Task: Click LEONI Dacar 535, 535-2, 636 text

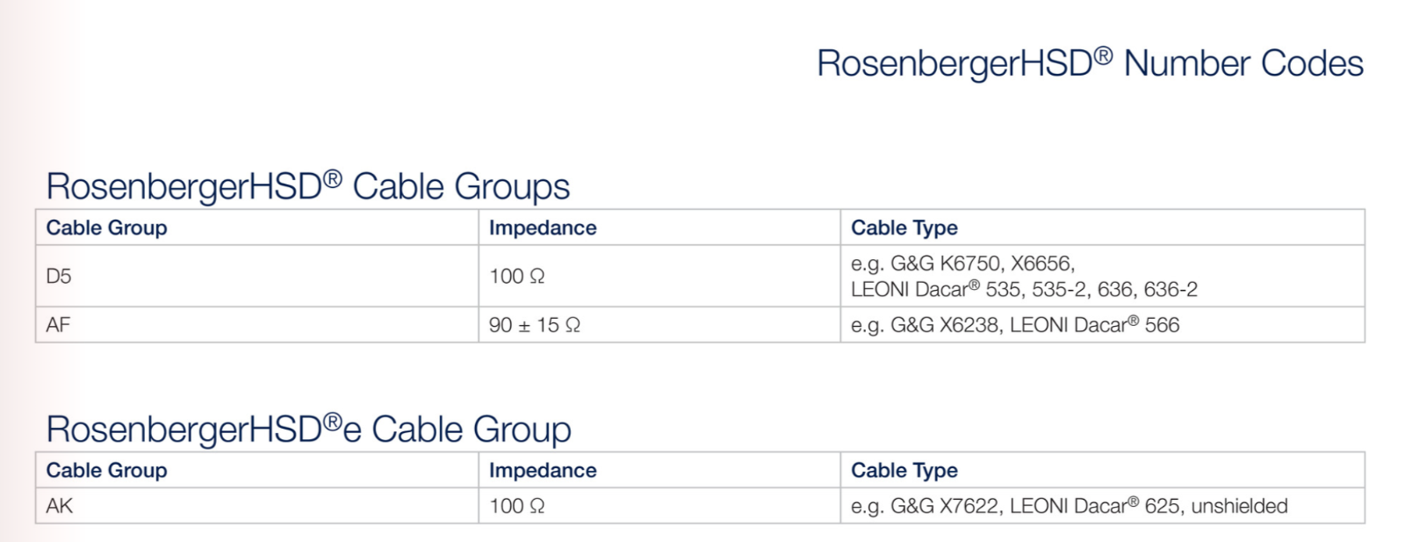Action: click(x=1024, y=289)
